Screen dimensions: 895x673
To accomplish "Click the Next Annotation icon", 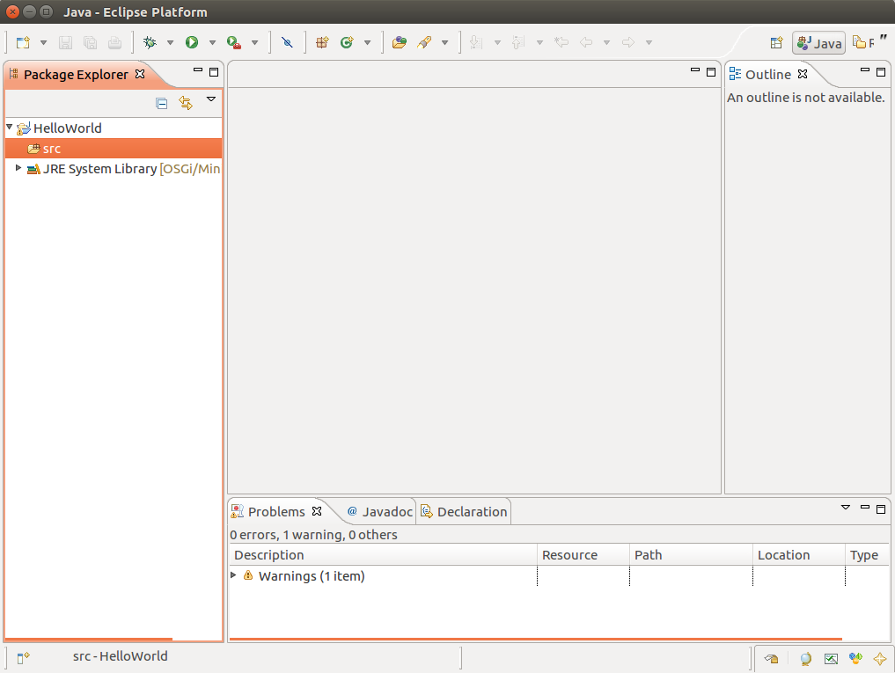I will click(476, 43).
